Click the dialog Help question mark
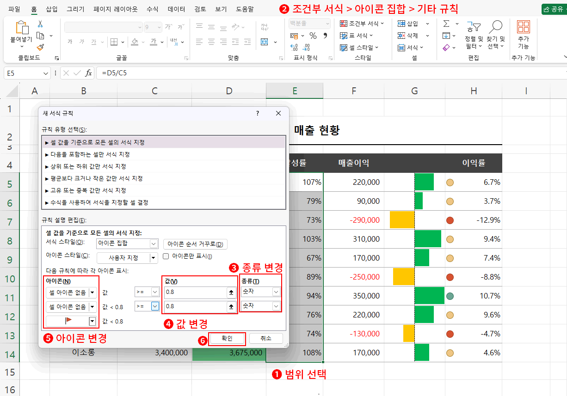The width and height of the screenshot is (567, 396). (258, 113)
